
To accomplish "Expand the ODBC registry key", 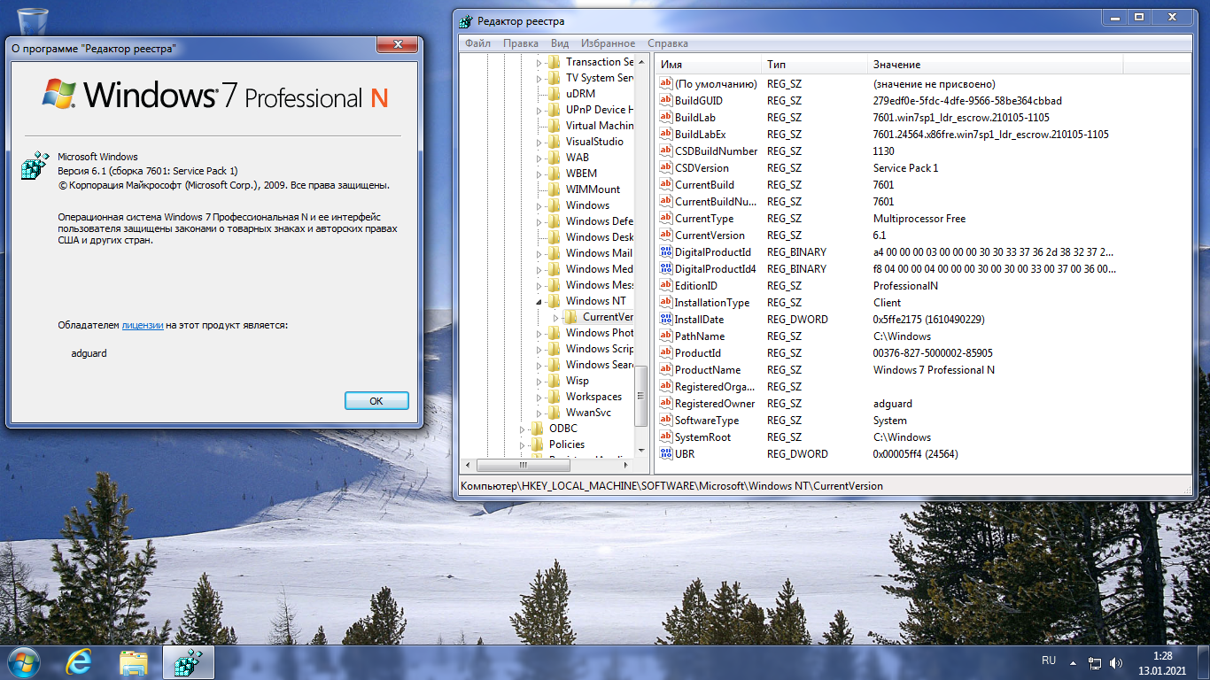I will pyautogui.click(x=522, y=429).
